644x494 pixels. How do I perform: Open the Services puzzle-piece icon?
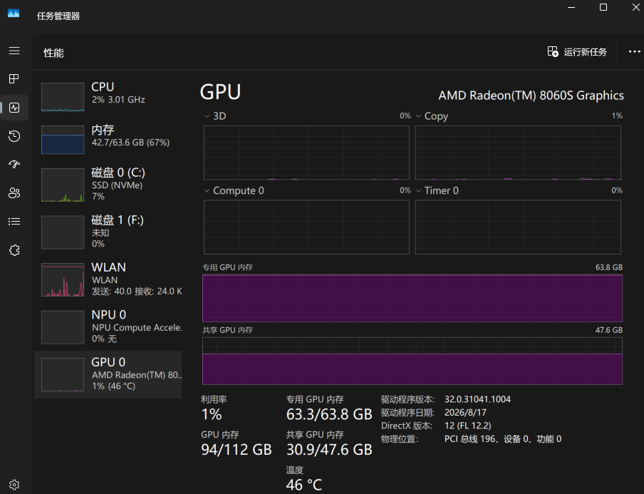click(x=14, y=250)
